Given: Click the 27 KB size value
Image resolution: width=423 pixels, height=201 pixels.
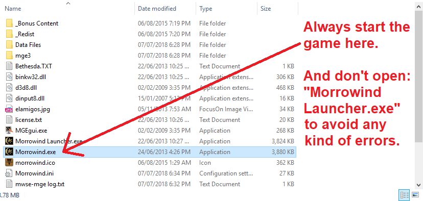Looking at the screenshot, I should coord(287,173).
